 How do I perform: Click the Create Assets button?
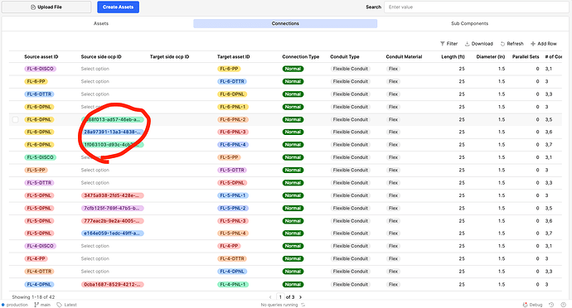pyautogui.click(x=118, y=7)
